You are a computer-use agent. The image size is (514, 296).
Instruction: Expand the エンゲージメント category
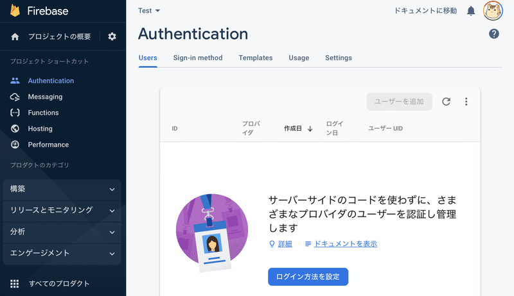[x=62, y=254]
